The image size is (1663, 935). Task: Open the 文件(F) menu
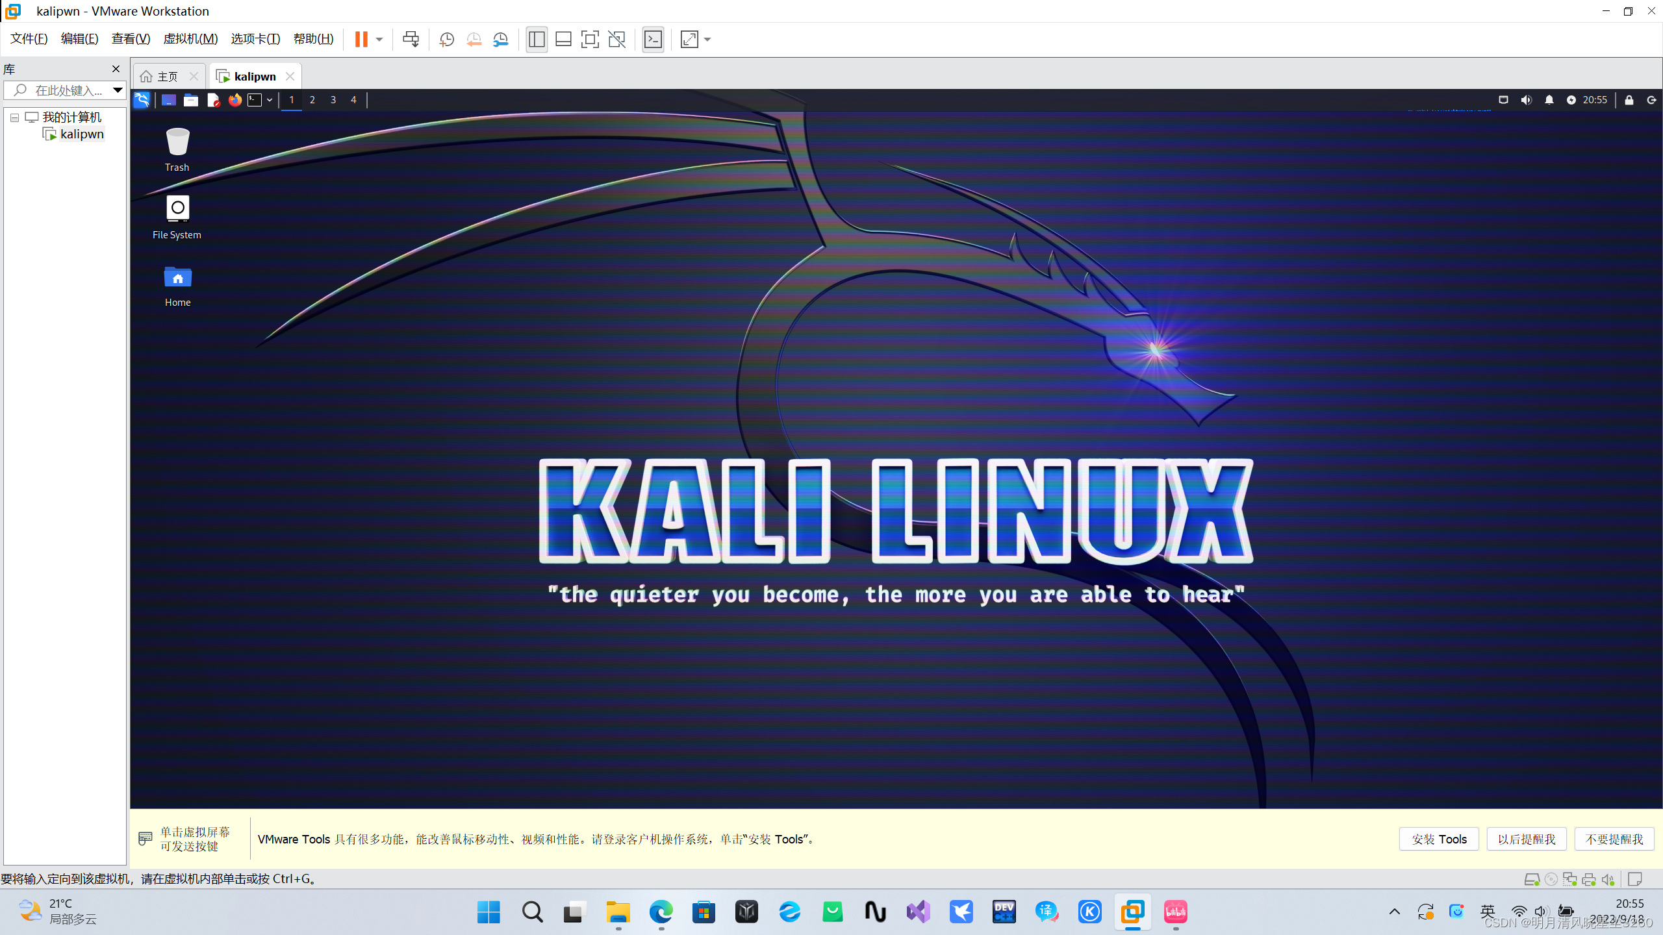pyautogui.click(x=29, y=39)
